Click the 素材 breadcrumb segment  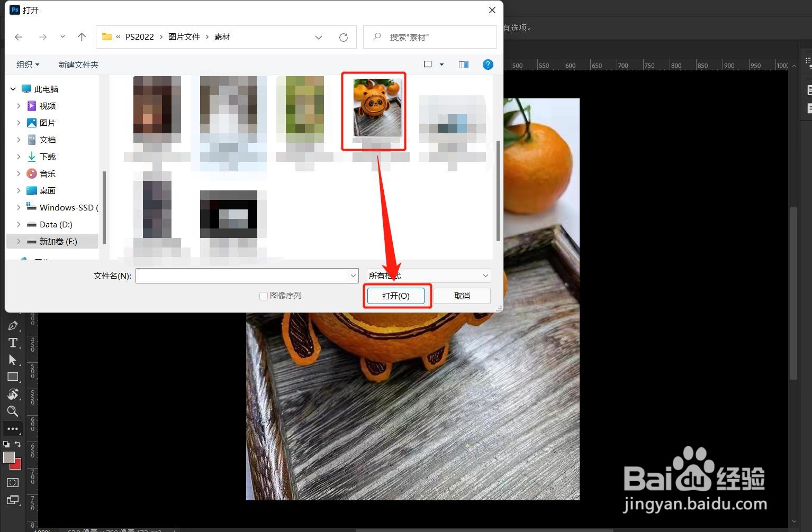222,37
